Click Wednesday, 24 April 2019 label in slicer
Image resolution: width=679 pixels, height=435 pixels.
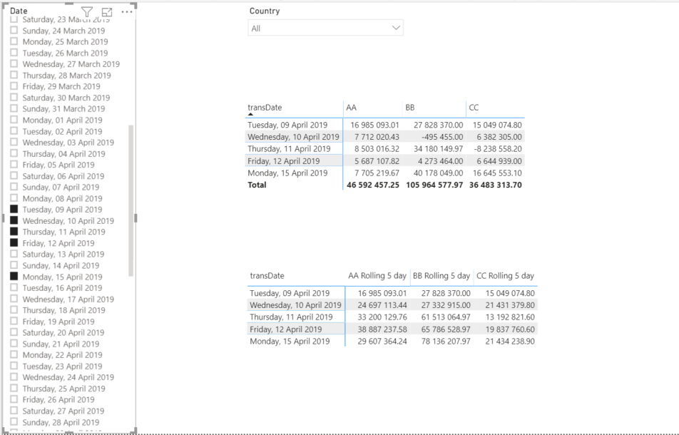click(68, 377)
